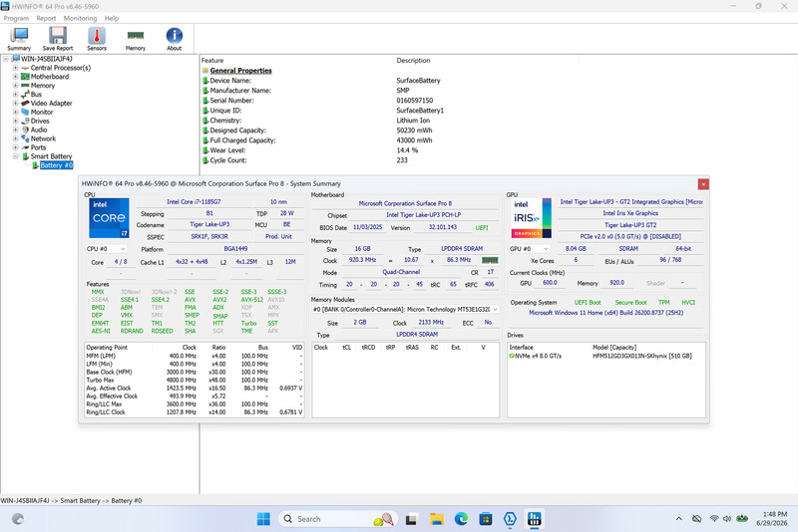Select the Turbo Max operating point row
This screenshot has height=532, width=798.
194,381
